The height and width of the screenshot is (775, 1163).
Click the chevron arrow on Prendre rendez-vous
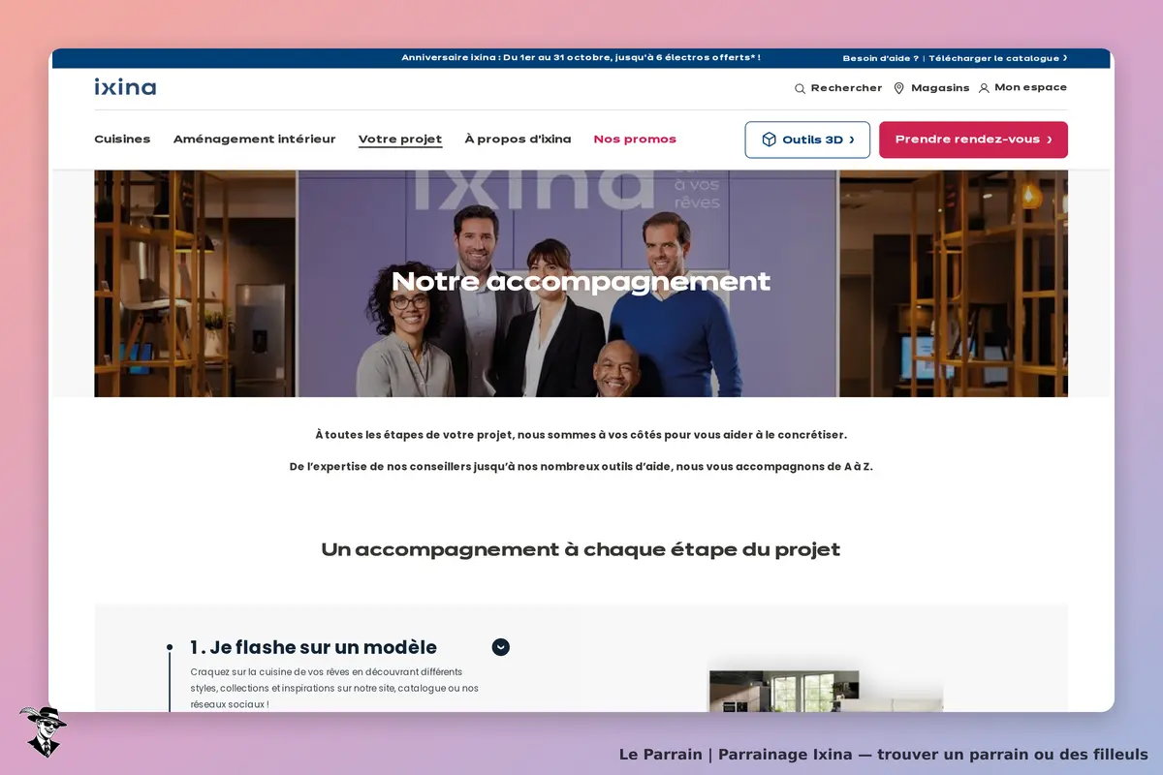pyautogui.click(x=1050, y=139)
